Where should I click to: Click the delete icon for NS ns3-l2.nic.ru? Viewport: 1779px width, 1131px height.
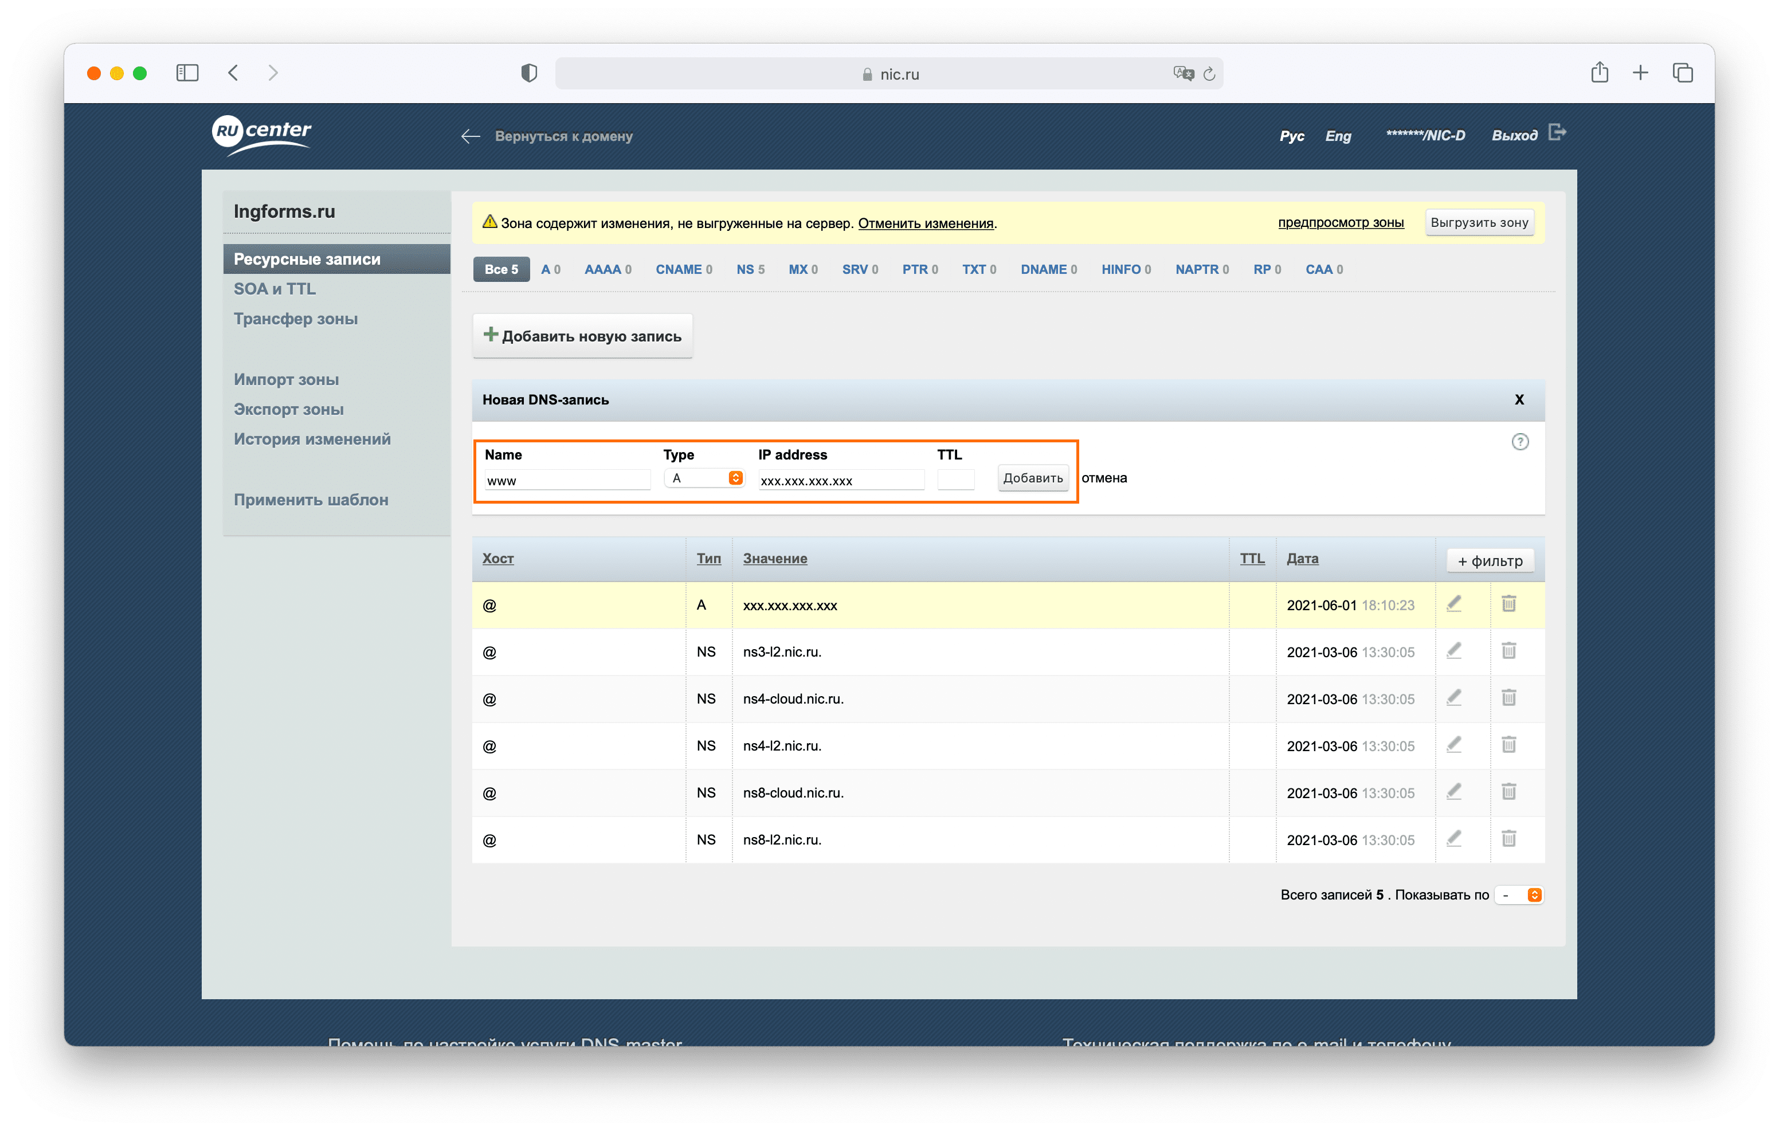(1508, 651)
